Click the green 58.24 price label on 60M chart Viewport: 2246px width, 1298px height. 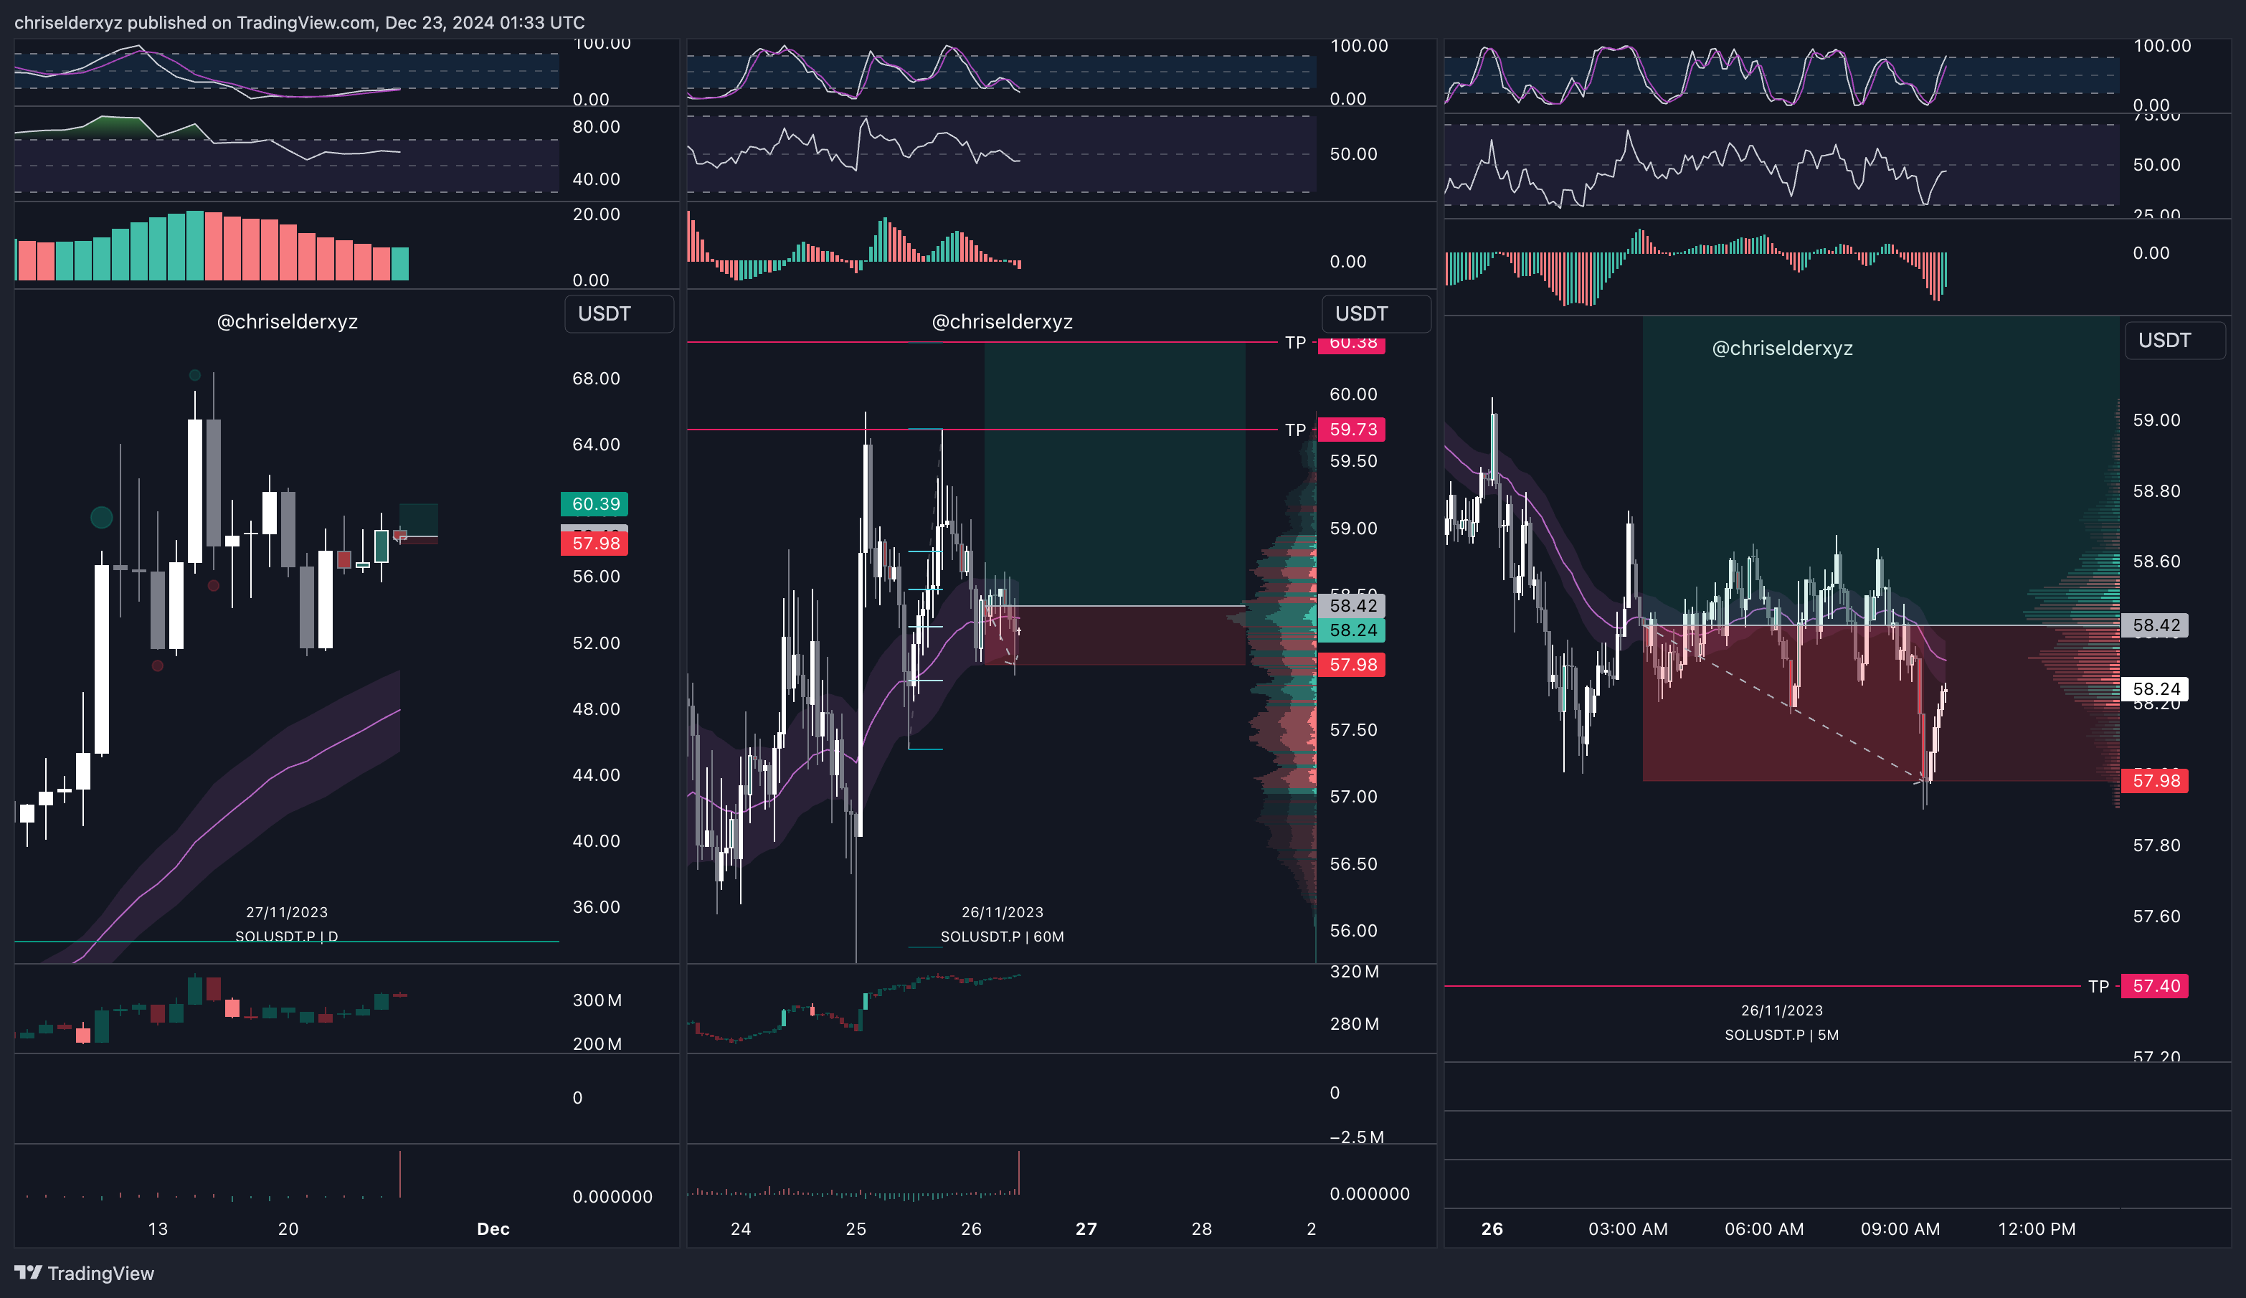pyautogui.click(x=1351, y=630)
